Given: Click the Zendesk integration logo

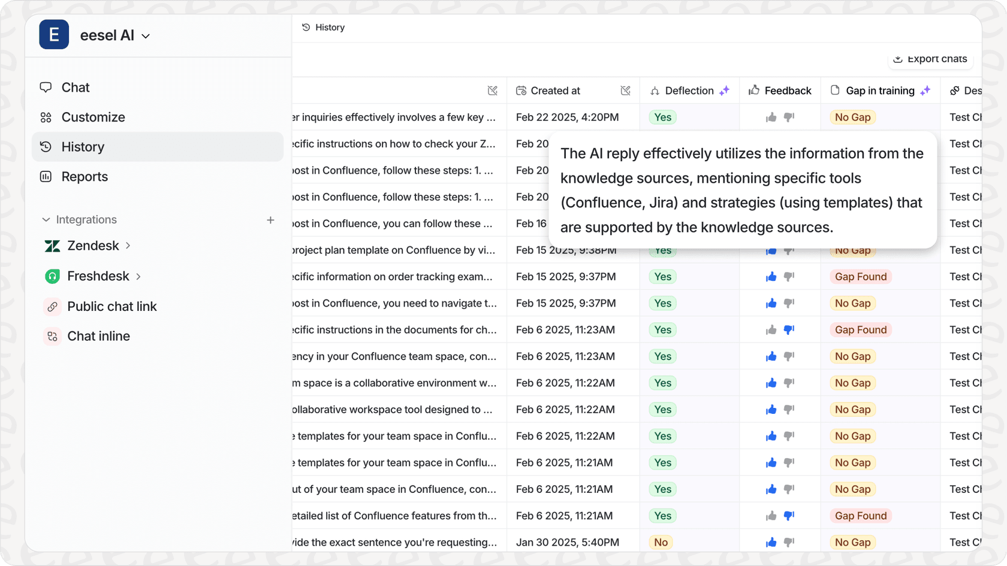Looking at the screenshot, I should (52, 246).
